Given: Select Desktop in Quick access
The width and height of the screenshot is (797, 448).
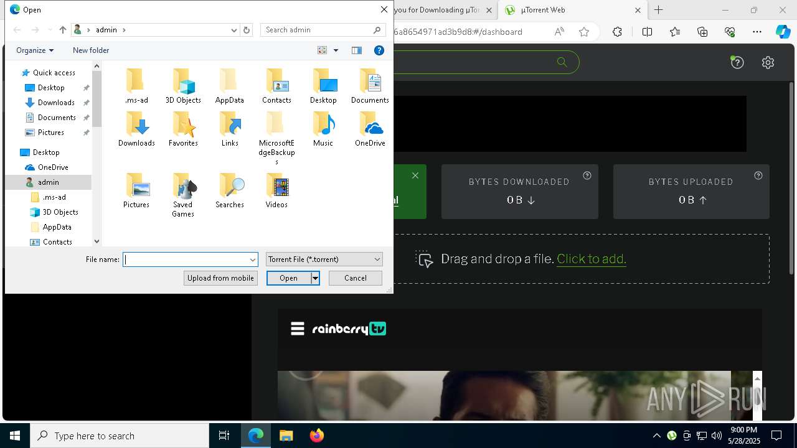Looking at the screenshot, I should 51,88.
